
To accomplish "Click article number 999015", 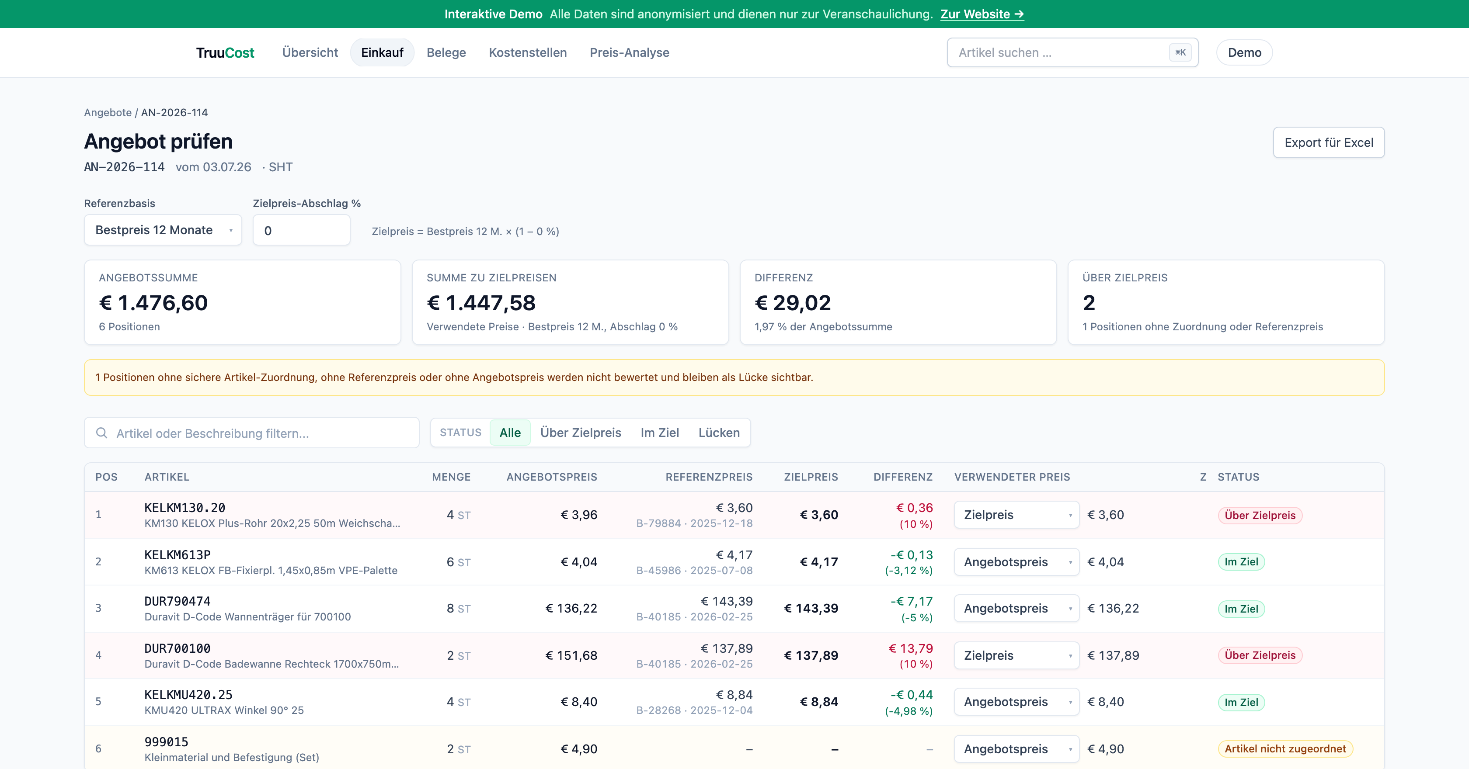I will tap(166, 741).
